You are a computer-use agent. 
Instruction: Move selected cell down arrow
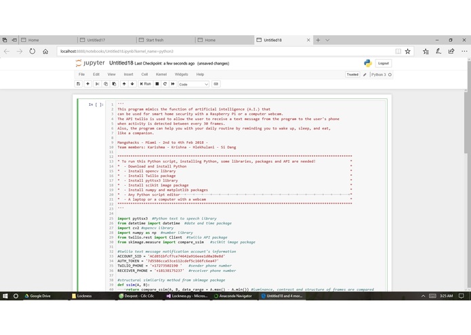pos(132,84)
